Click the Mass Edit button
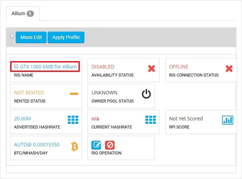The image size is (242, 179). pyautogui.click(x=31, y=37)
